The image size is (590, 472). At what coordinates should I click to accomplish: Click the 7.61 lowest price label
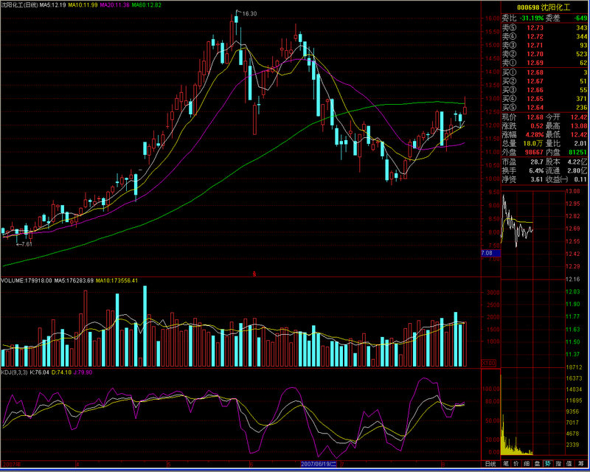coord(25,244)
